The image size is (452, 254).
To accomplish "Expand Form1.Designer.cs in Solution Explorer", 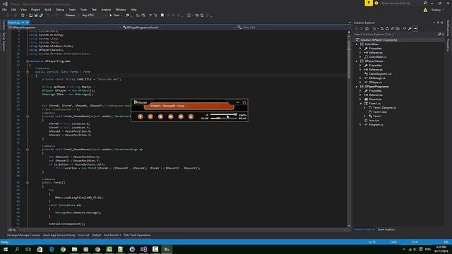I will 364,108.
